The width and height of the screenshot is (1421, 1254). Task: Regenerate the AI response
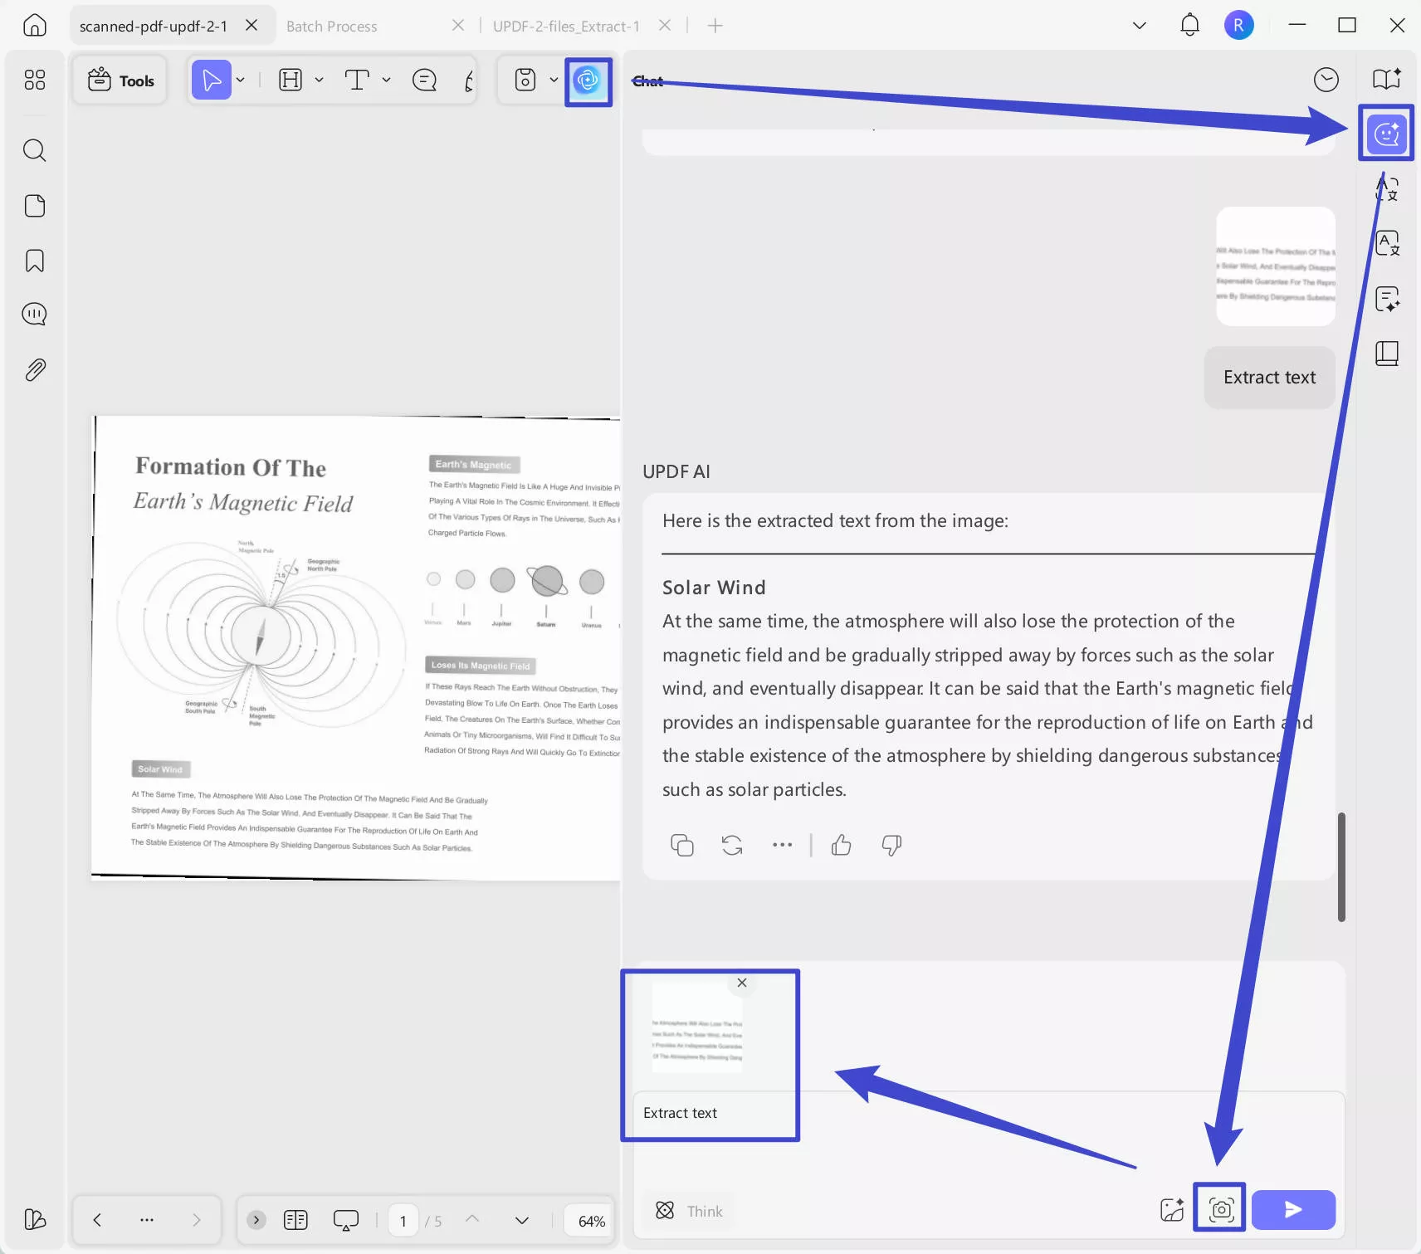731,845
